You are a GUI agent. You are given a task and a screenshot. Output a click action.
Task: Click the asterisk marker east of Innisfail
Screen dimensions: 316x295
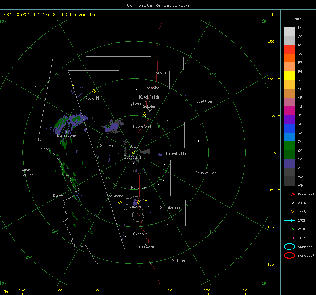(167, 120)
